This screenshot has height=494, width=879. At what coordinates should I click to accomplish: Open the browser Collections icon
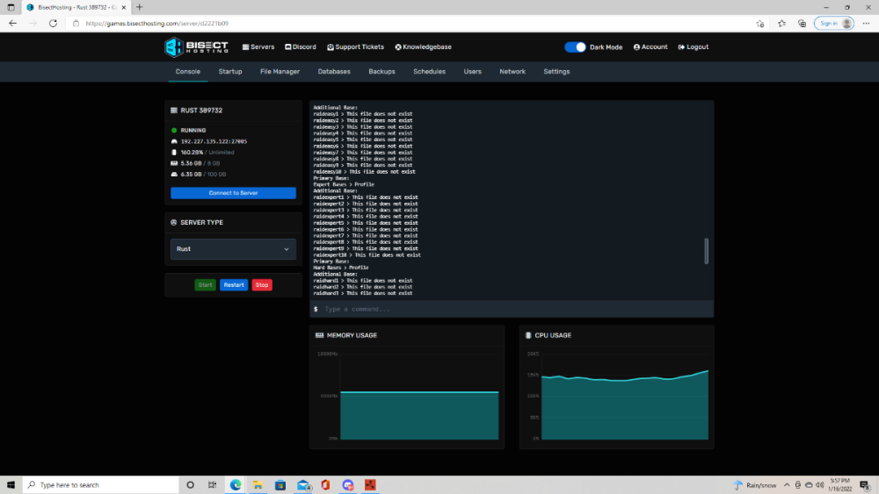pos(803,24)
